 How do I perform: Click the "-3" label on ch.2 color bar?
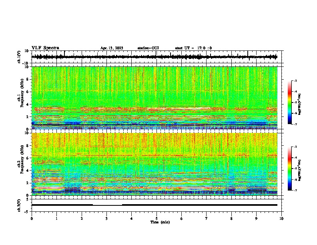(x=295, y=147)
